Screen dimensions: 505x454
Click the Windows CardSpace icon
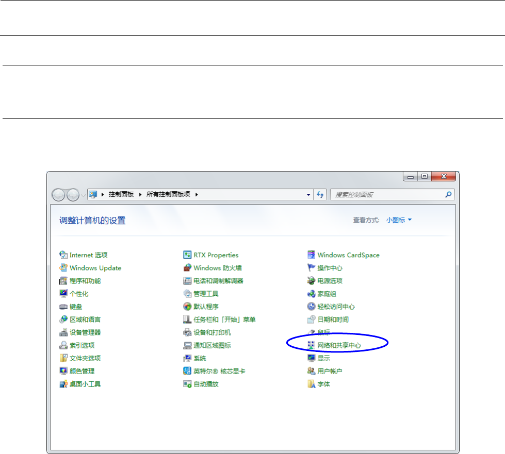coord(311,255)
